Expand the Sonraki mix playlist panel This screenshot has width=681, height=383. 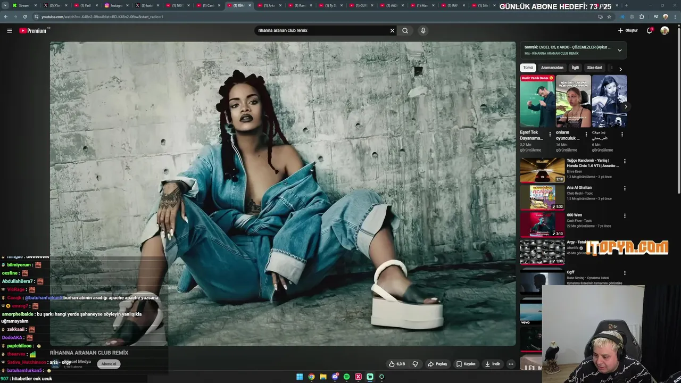[x=619, y=50]
